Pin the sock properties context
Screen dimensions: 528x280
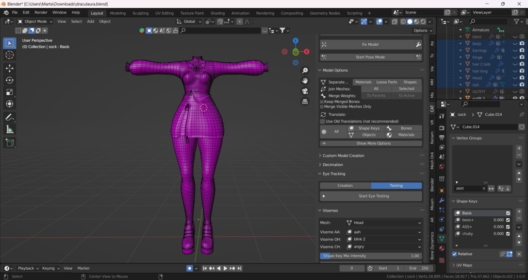coord(522,115)
